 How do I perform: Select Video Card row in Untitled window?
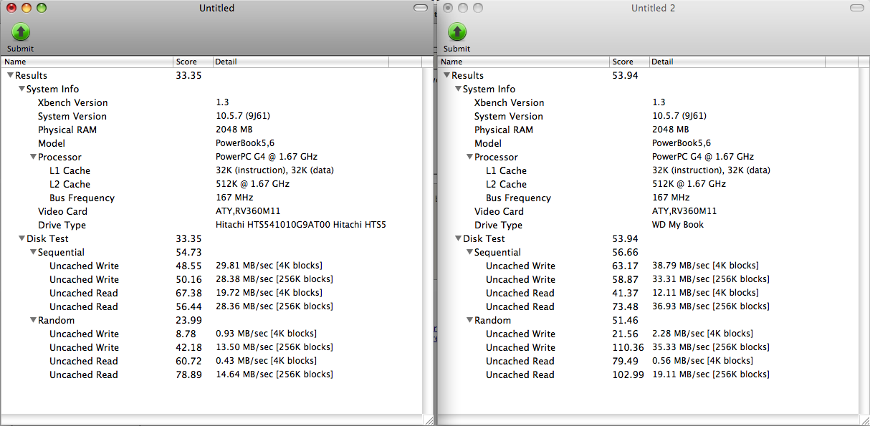(211, 211)
